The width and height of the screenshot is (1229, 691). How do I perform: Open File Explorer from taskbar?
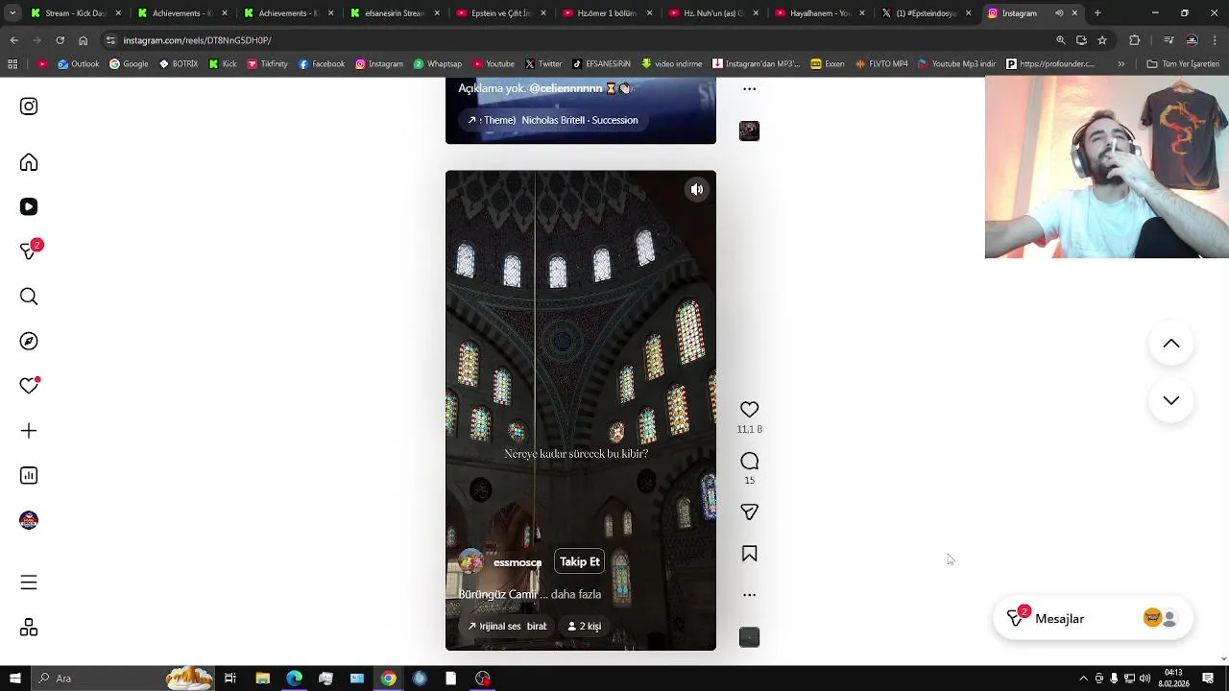[x=262, y=679]
